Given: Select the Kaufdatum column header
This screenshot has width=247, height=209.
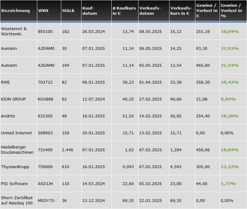Looking at the screenshot, I should coord(90,11).
